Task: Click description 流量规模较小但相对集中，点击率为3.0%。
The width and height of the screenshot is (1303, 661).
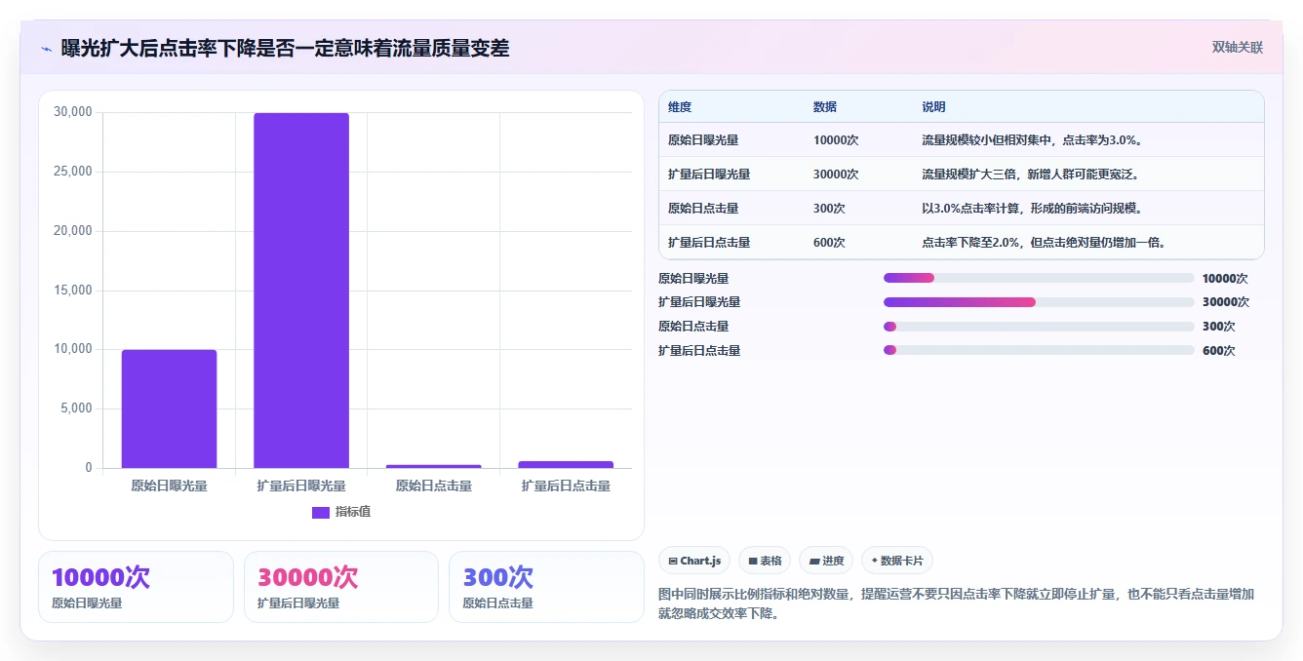Action: (x=1032, y=140)
